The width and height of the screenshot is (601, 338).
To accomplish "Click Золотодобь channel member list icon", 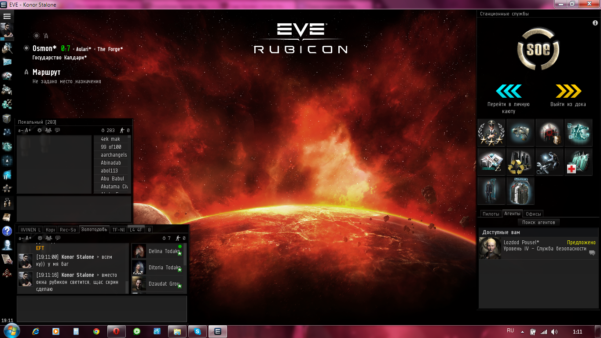I will [x=48, y=238].
